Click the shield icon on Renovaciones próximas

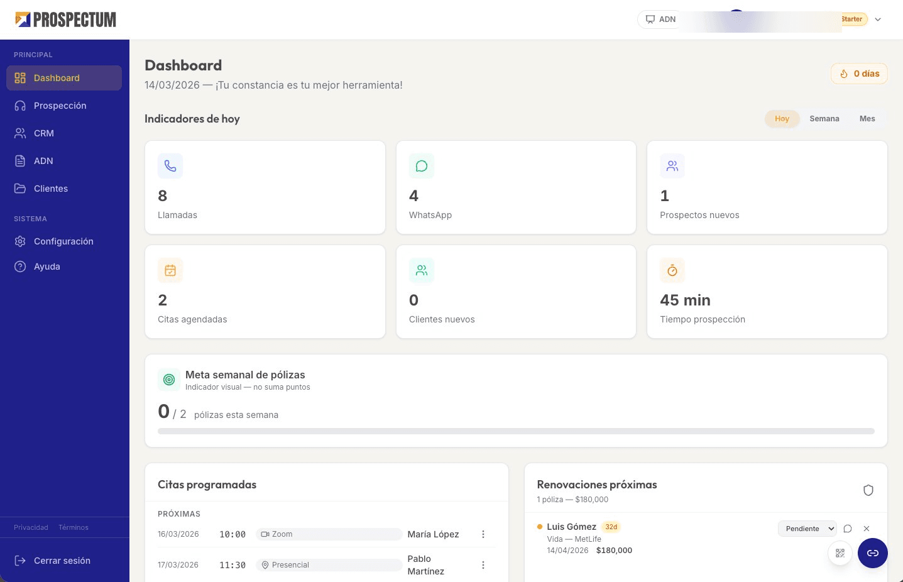coord(868,490)
